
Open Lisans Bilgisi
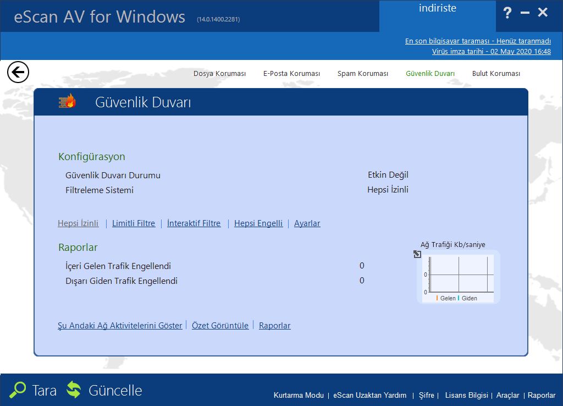(466, 395)
